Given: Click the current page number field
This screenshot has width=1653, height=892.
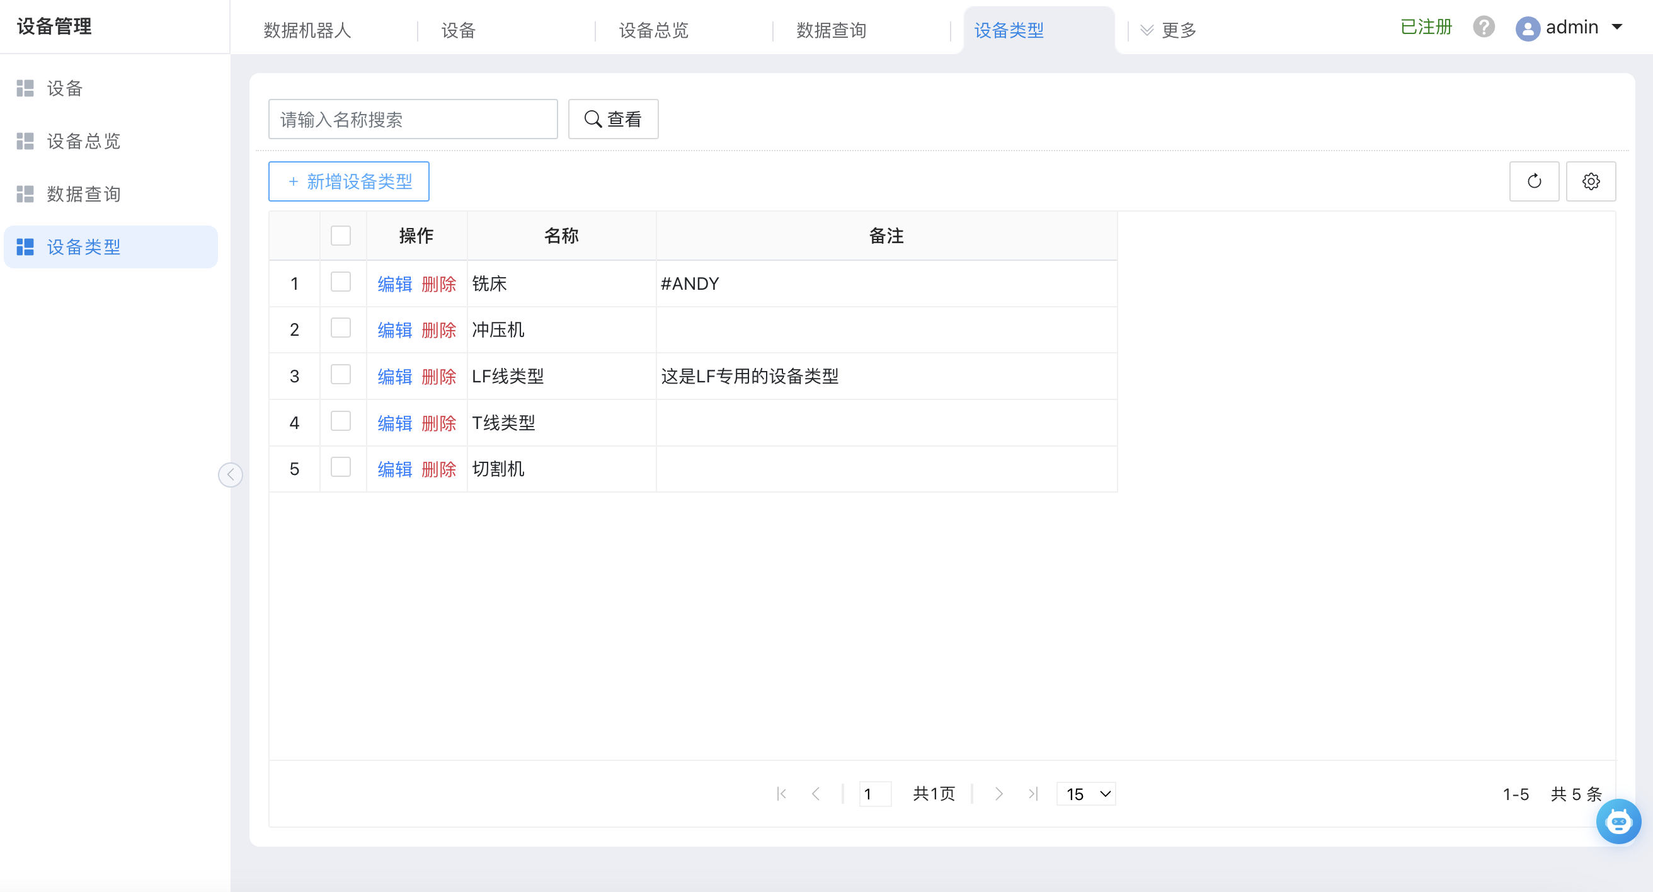Looking at the screenshot, I should pos(874,794).
